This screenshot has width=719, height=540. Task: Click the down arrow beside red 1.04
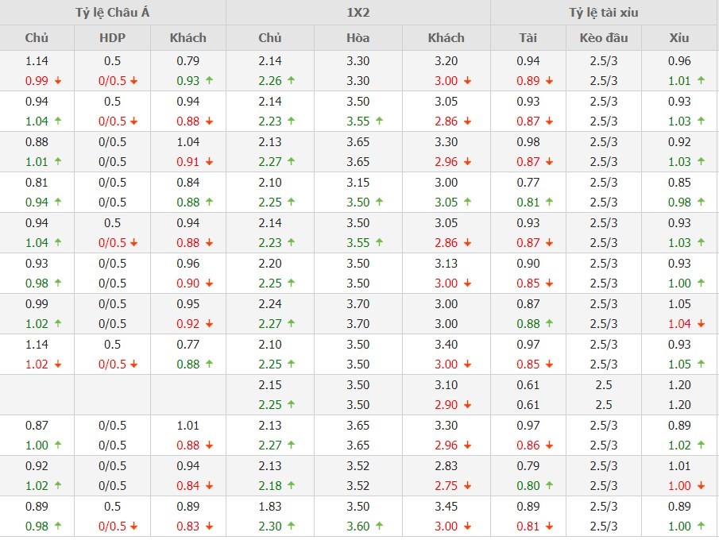point(702,323)
